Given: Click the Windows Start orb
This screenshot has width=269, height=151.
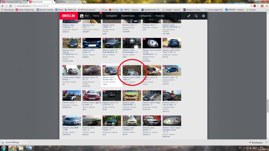Looking at the screenshot, I should pyautogui.click(x=4, y=148).
